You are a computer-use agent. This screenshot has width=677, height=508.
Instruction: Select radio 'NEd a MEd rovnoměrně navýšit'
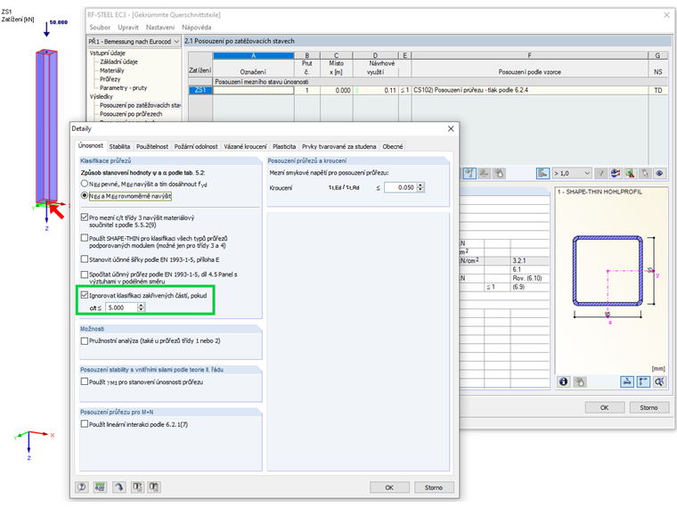(x=85, y=195)
